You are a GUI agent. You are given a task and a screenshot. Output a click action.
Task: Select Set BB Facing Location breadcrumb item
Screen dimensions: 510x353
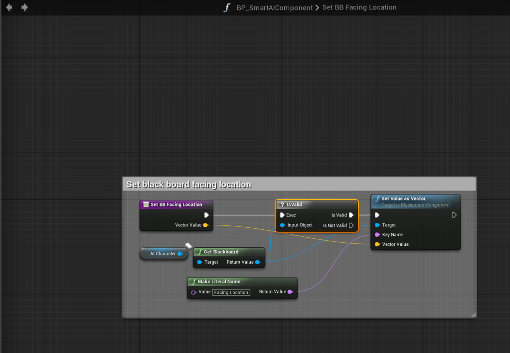click(359, 7)
